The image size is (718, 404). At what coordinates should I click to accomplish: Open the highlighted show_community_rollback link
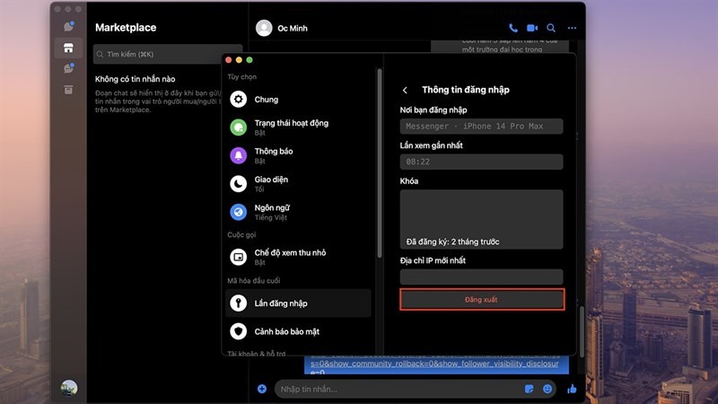coord(434,364)
